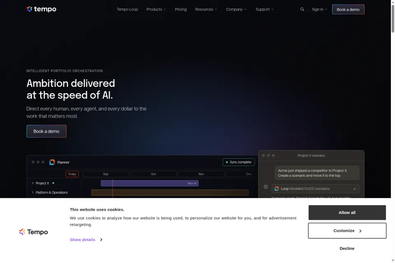
Task: Allow all cookies
Action: 347,212
